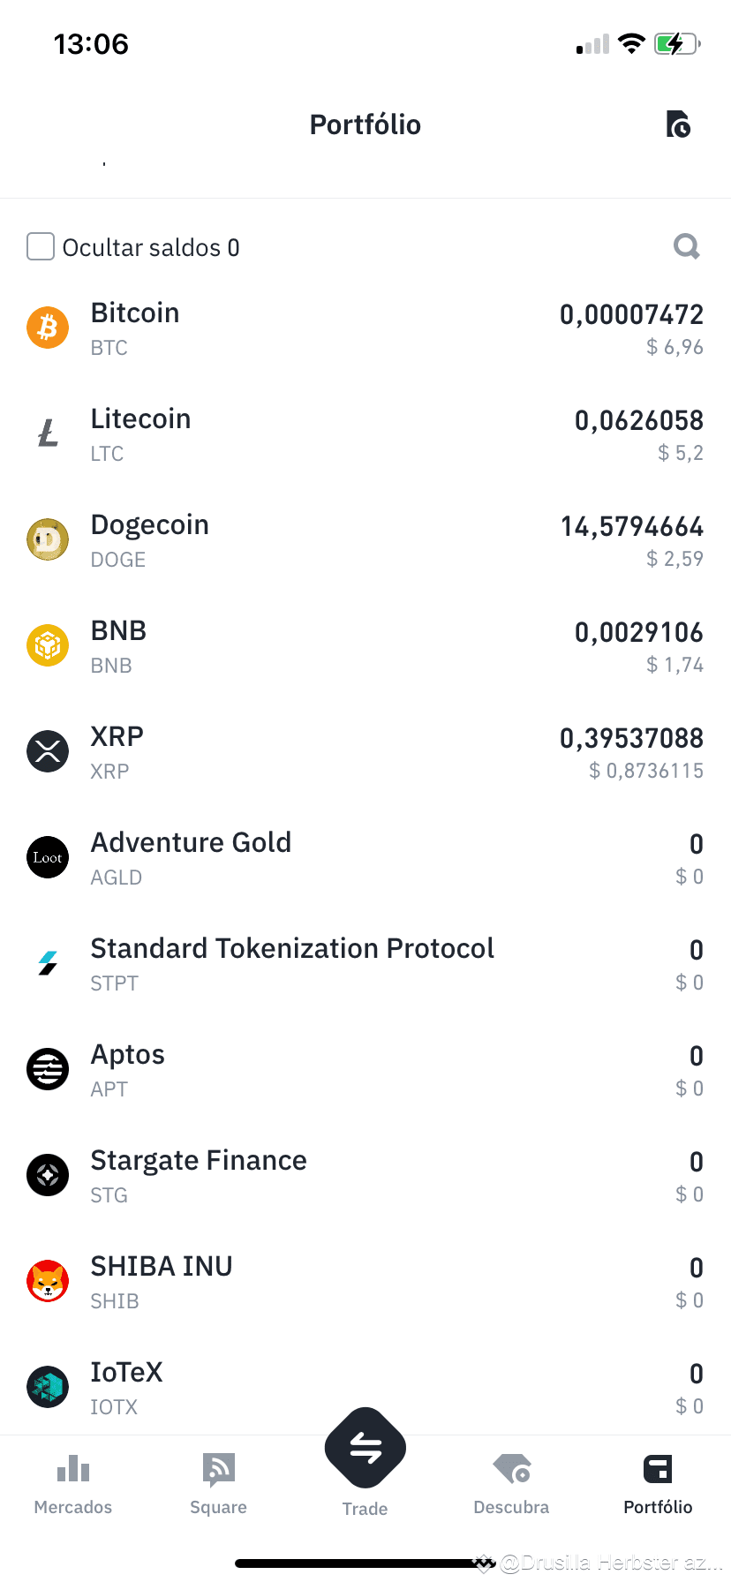Open Standard Tokenization Protocol asset
This screenshot has width=731, height=1582.
pyautogui.click(x=365, y=963)
